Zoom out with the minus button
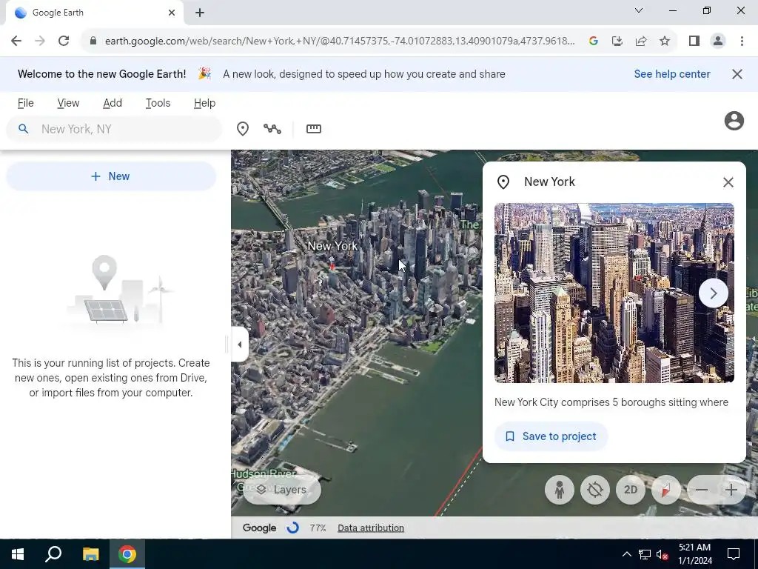 click(702, 490)
